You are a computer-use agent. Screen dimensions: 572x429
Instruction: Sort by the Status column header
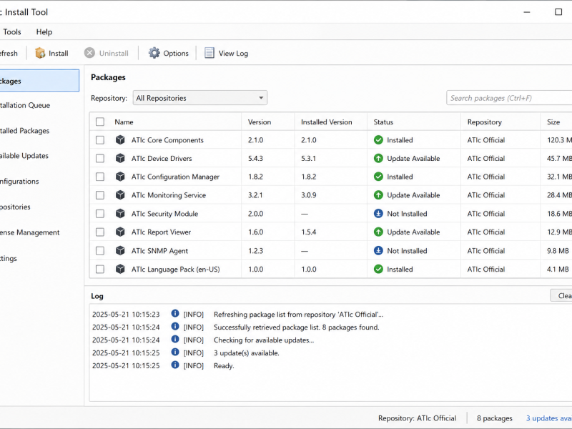[383, 122]
